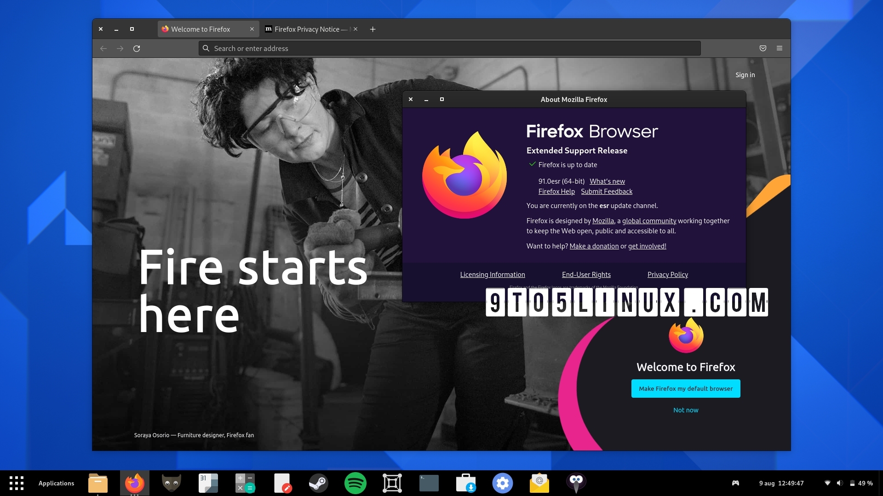Click the search or enter address bar
This screenshot has height=496, width=883.
[x=449, y=48]
